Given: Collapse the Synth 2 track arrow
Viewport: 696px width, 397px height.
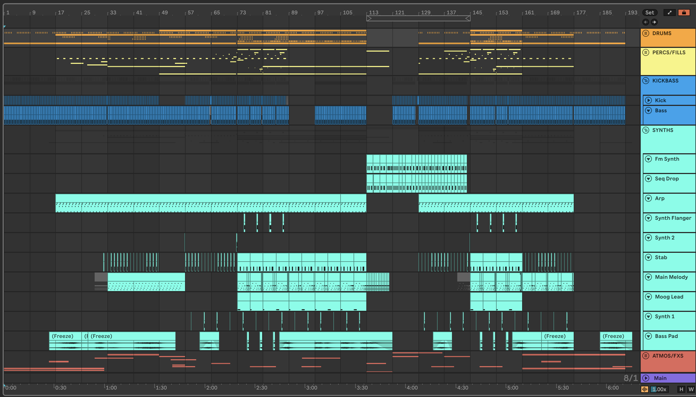Looking at the screenshot, I should coord(648,238).
